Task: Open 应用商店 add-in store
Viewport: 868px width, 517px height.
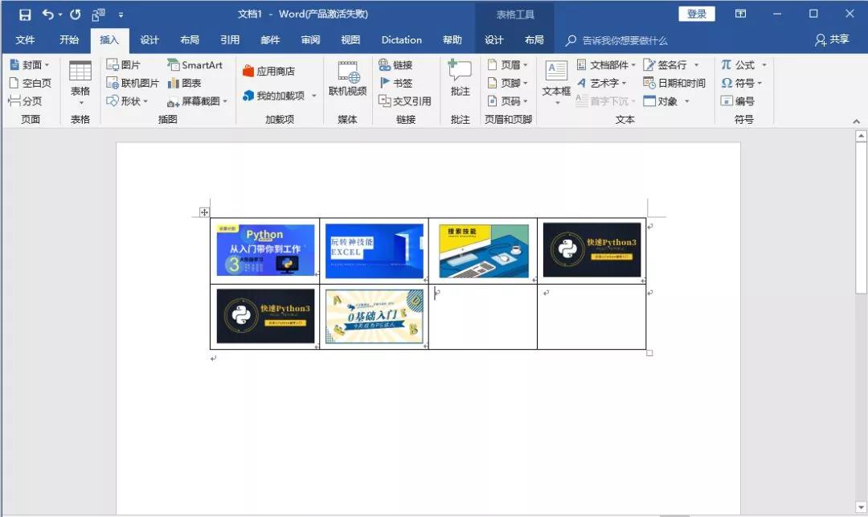Action: tap(268, 72)
